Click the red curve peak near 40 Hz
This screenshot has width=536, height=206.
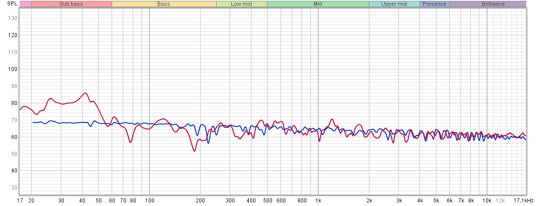point(85,93)
